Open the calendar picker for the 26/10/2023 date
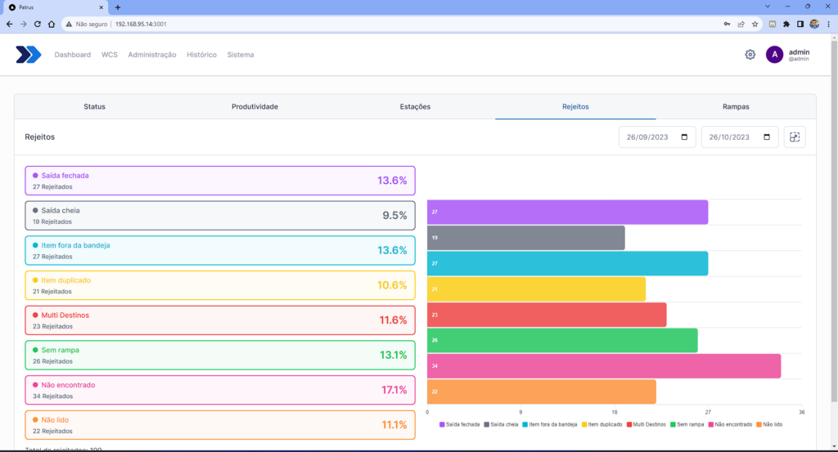This screenshot has height=452, width=838. [766, 137]
